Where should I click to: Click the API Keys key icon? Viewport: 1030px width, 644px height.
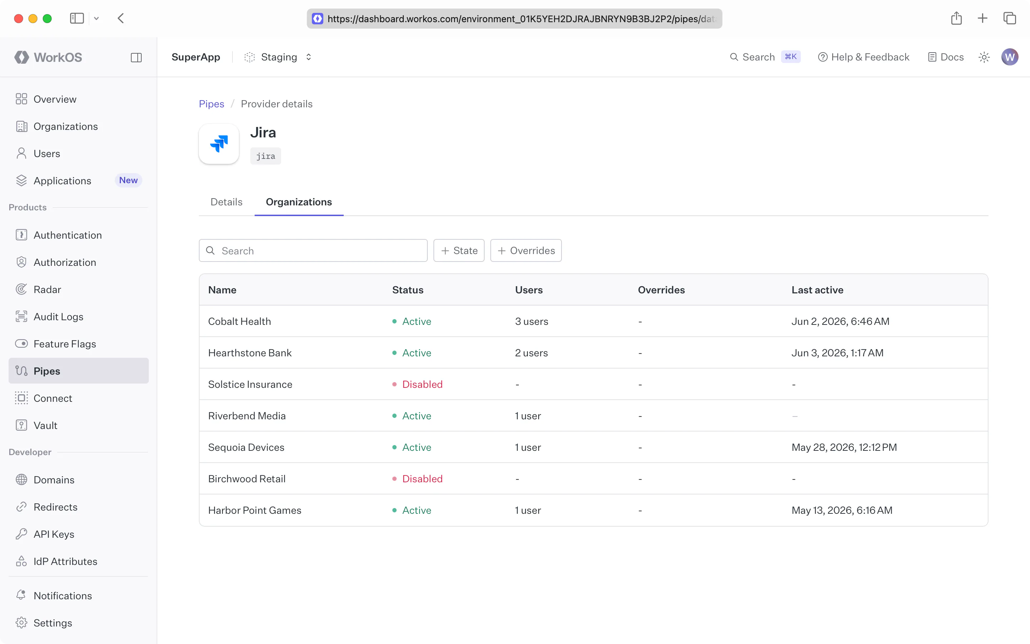(21, 534)
